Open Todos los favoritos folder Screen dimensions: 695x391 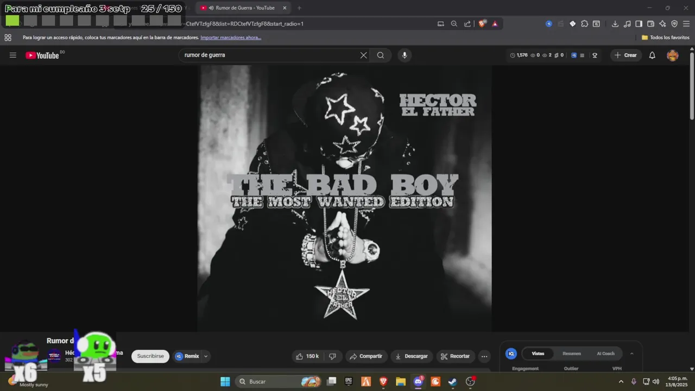(666, 37)
